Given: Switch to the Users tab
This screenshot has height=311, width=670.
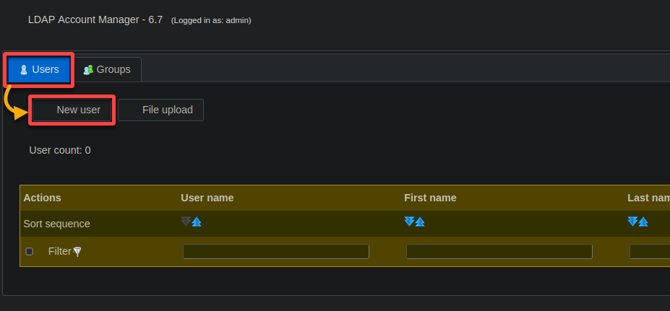Looking at the screenshot, I should [x=39, y=69].
